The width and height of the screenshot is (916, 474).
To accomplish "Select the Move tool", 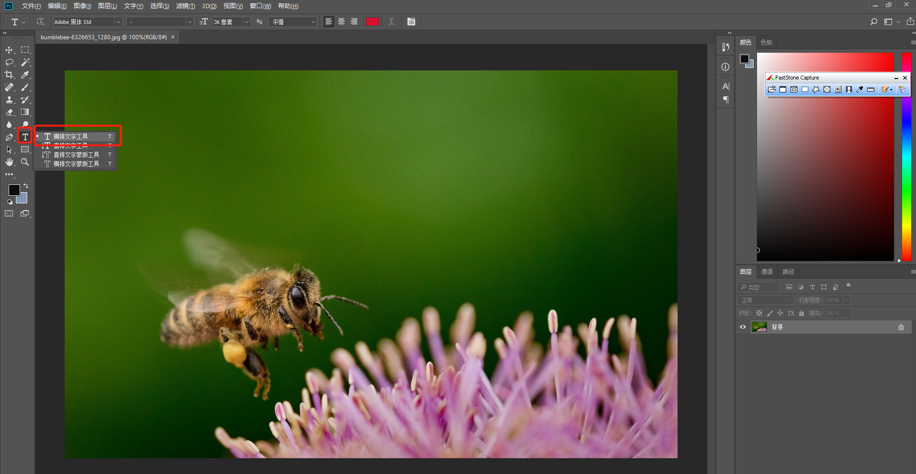I will [9, 50].
